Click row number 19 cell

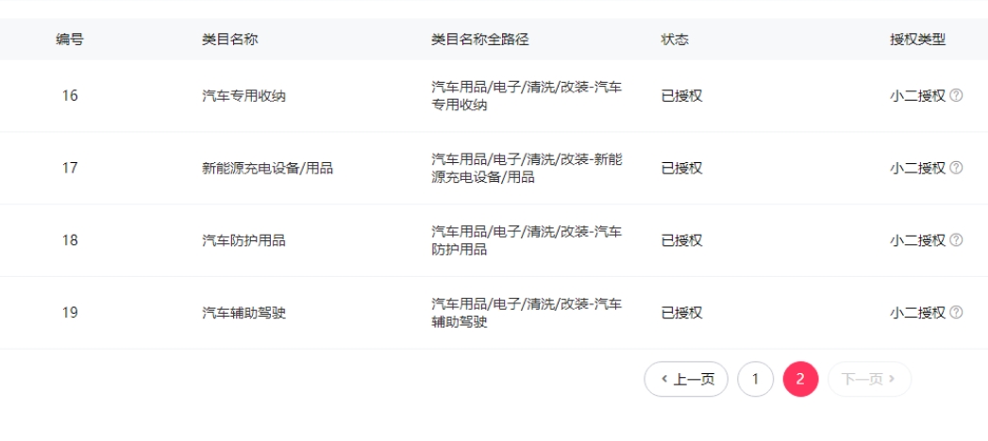[x=70, y=313]
